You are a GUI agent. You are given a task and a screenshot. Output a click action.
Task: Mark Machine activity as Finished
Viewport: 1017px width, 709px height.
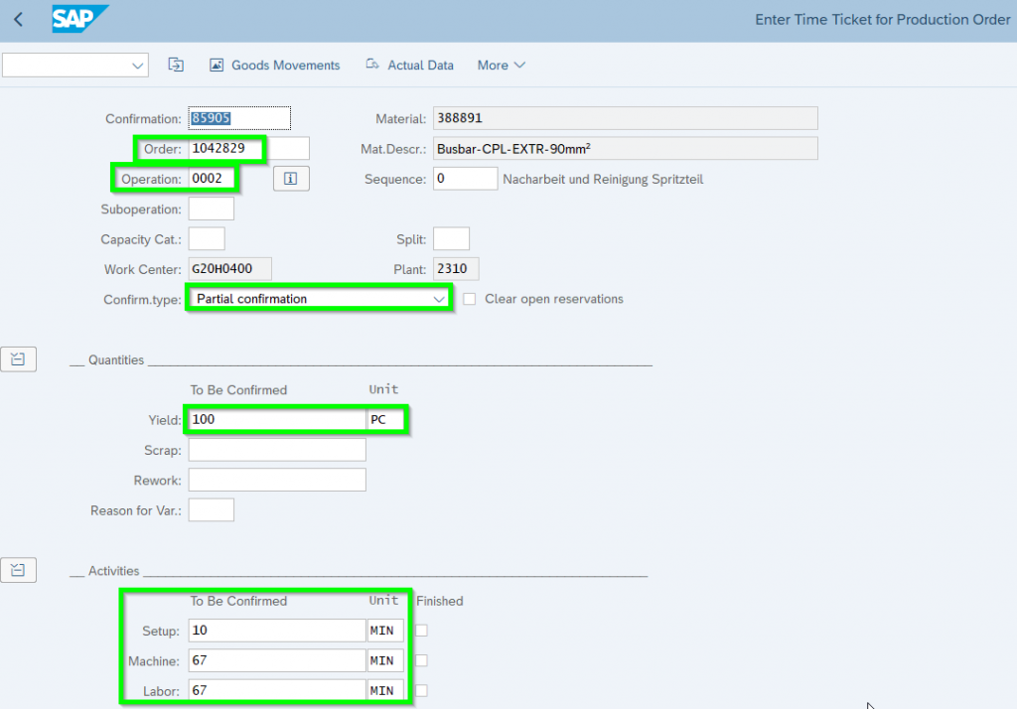tap(422, 660)
